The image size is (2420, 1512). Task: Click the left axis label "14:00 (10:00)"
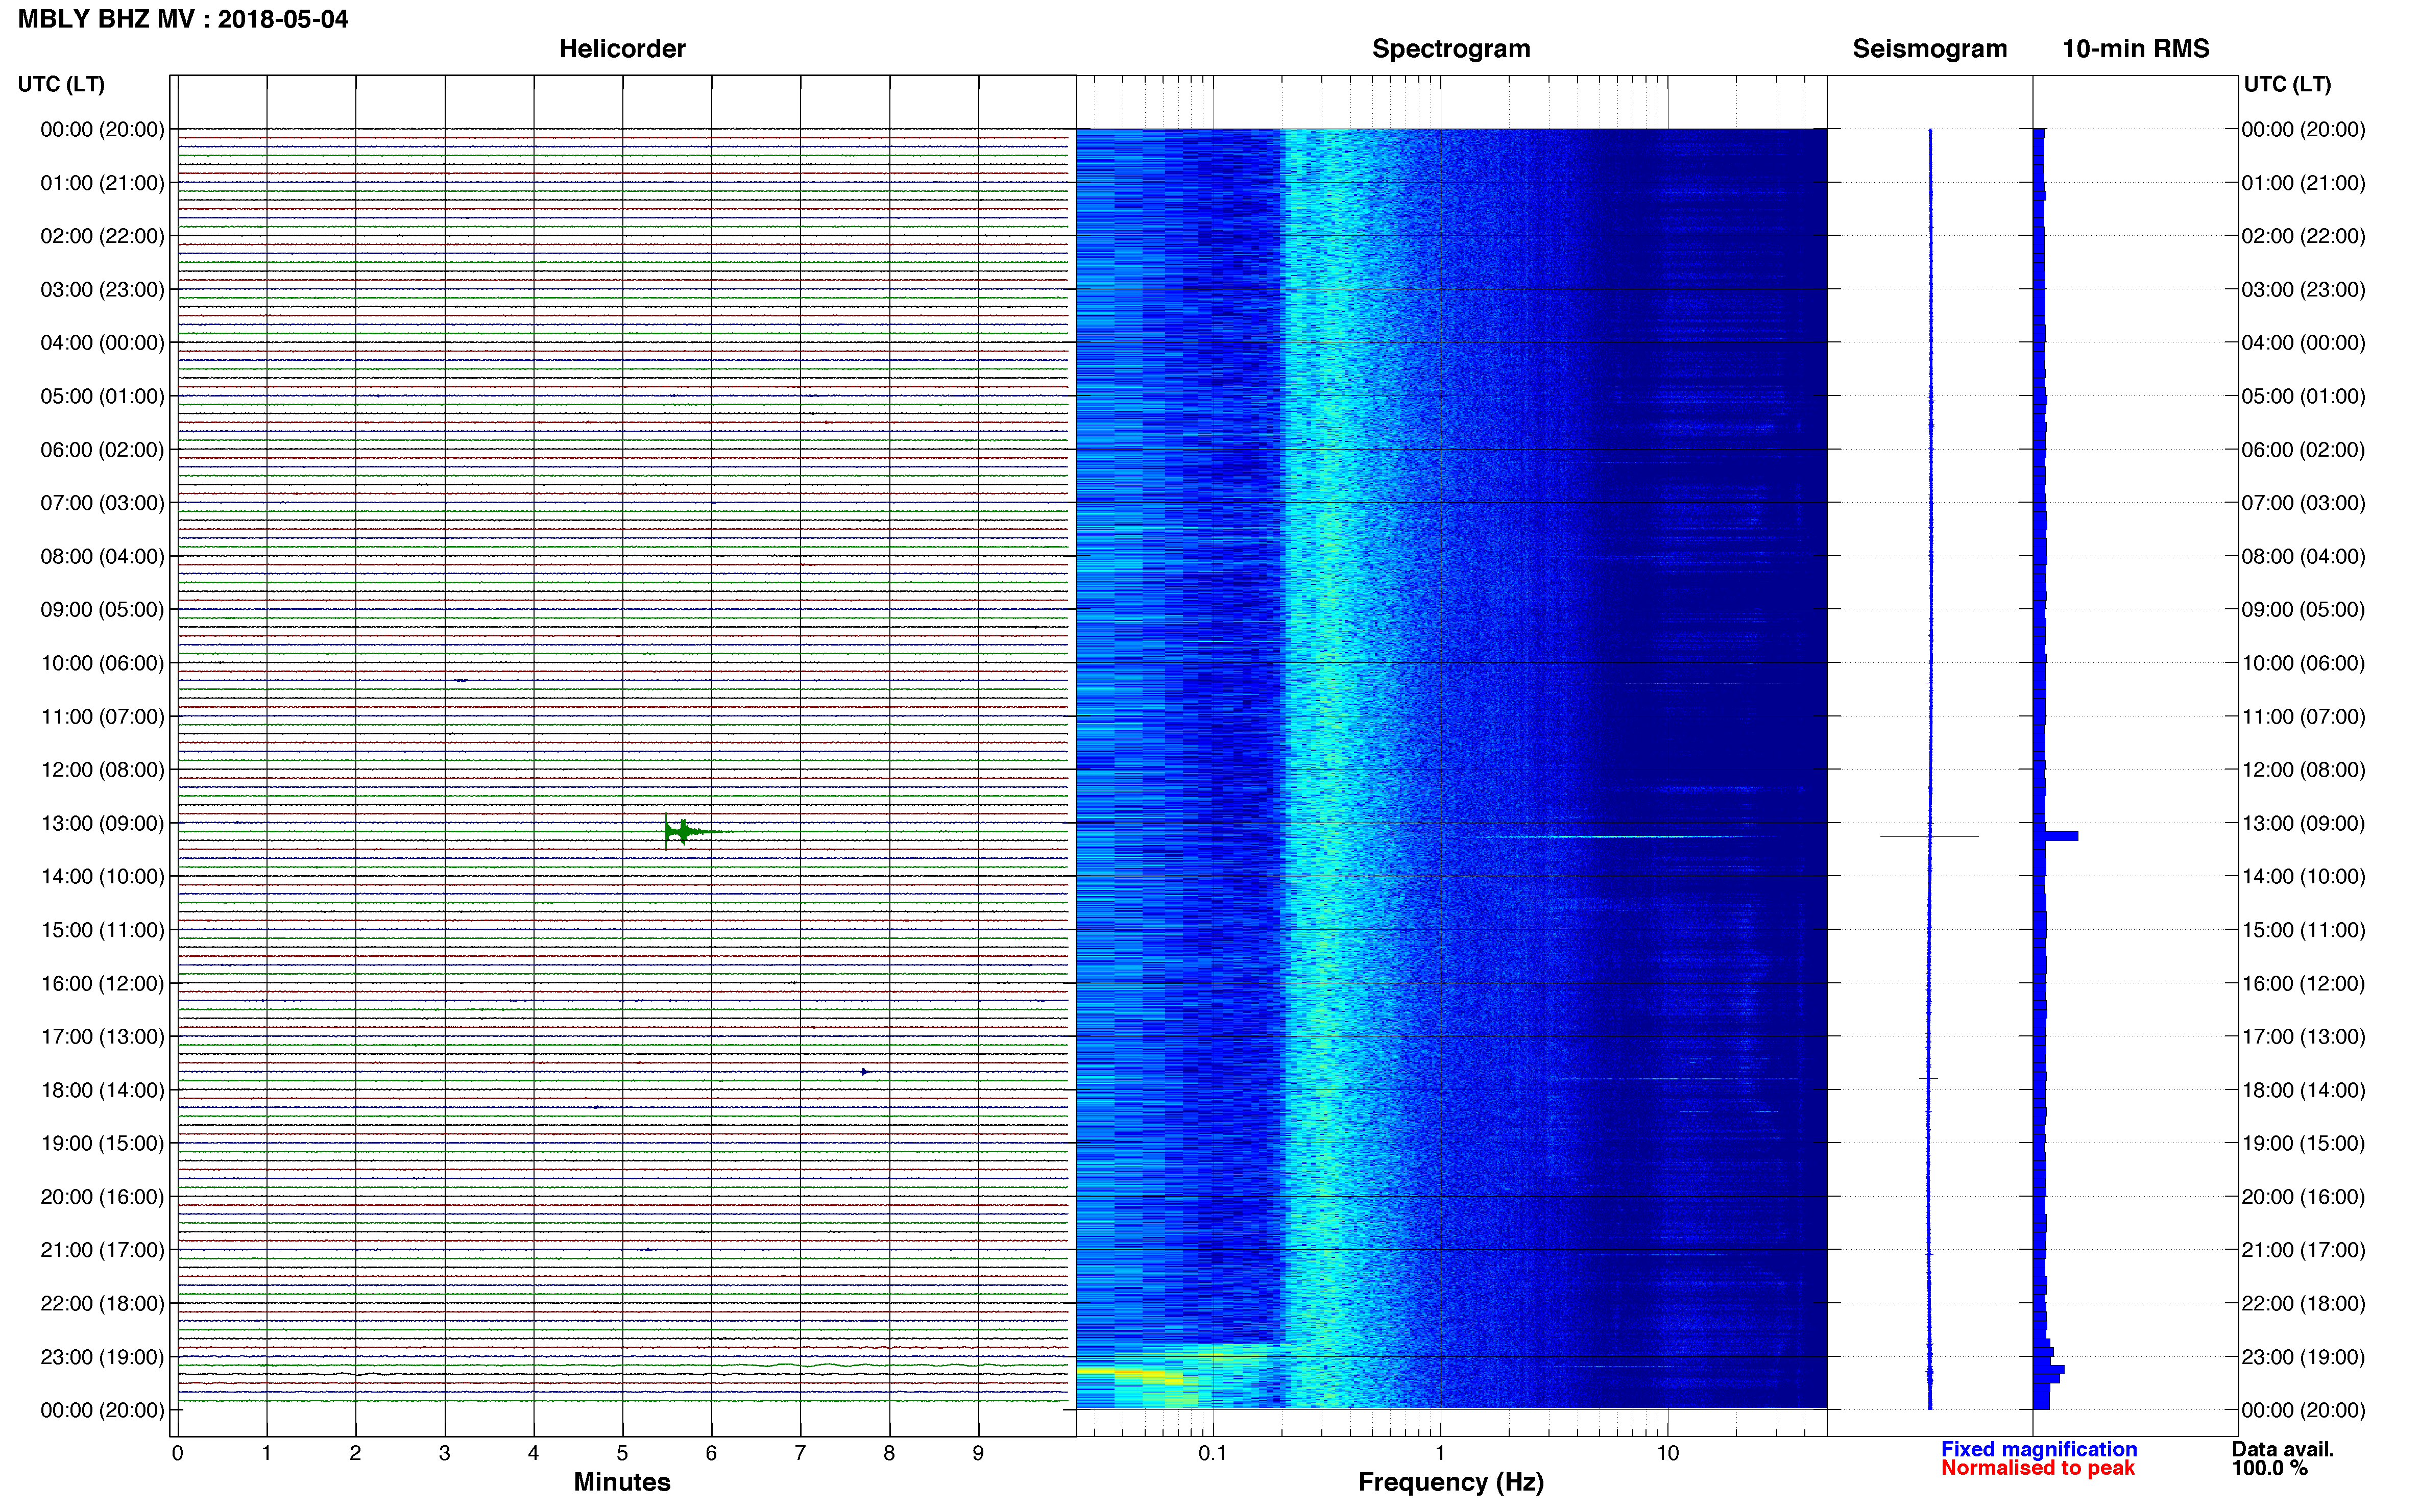click(x=102, y=876)
